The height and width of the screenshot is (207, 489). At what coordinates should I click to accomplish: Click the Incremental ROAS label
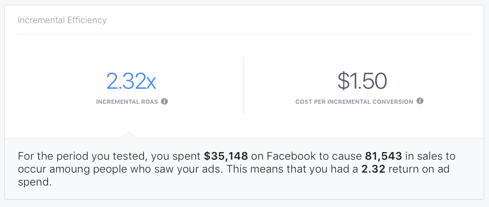point(127,102)
